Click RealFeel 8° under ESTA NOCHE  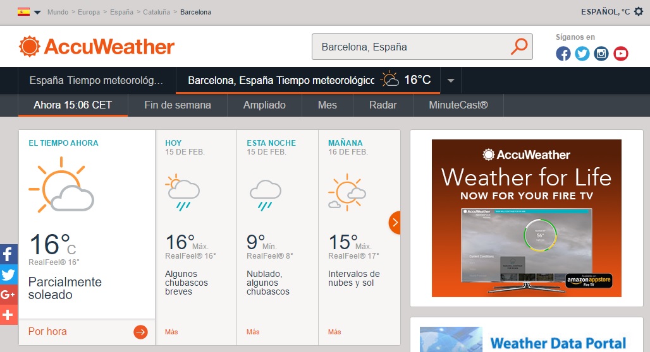(x=270, y=256)
